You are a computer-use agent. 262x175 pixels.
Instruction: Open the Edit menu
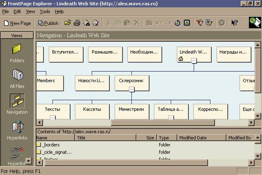coord(17,11)
